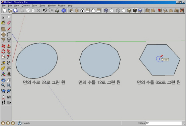Select the 3D Text tool
This screenshot has height=126, width=186.
tap(9, 74)
